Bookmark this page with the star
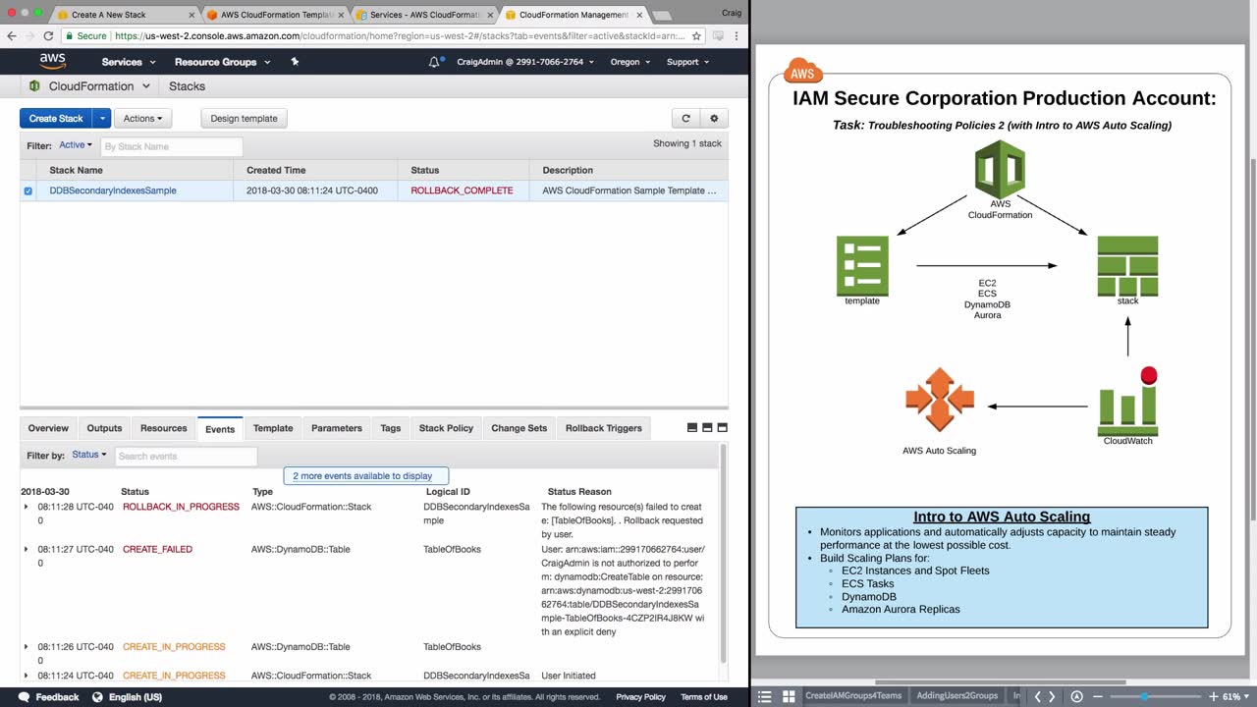This screenshot has width=1257, height=707. pos(696,35)
